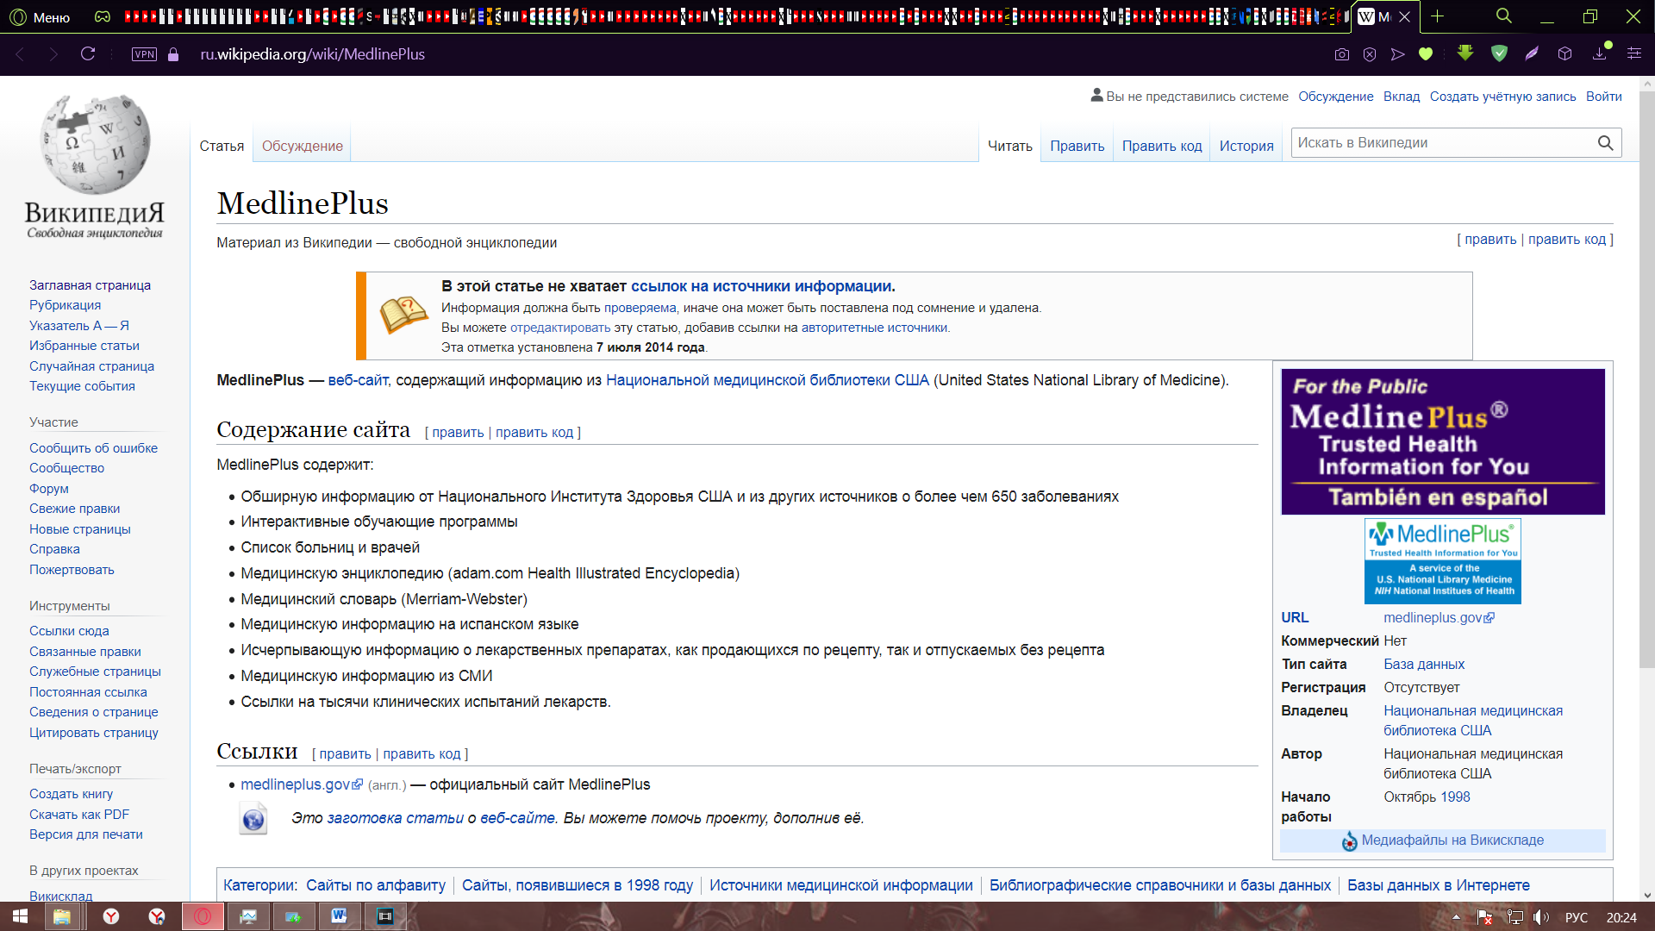The height and width of the screenshot is (931, 1655).
Task: Open the ad blocker shield icon
Action: pos(1370,54)
